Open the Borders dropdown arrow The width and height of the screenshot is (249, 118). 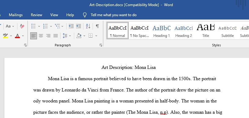tap(96, 36)
